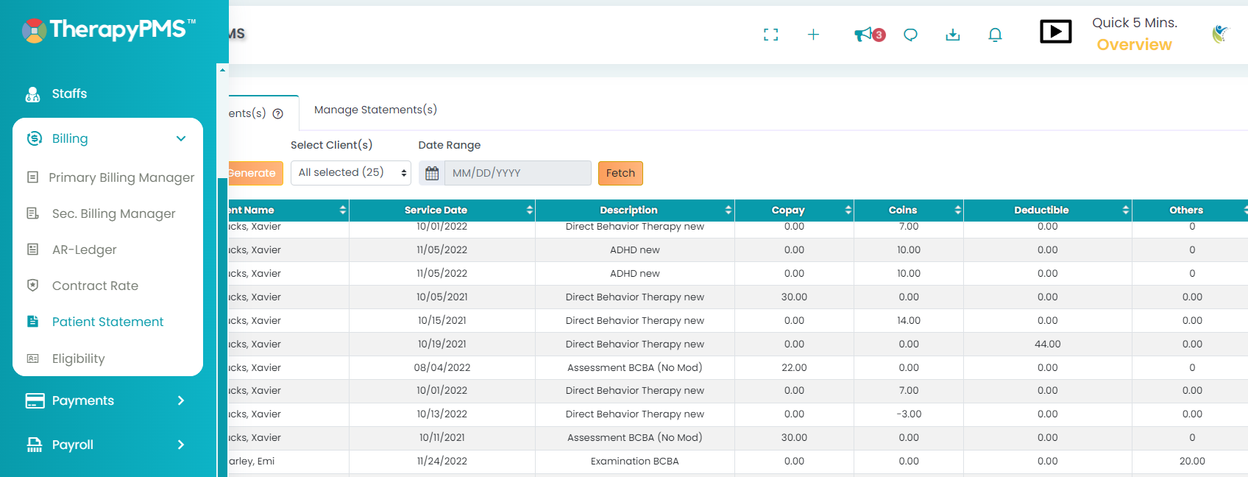Click the 11/24/2022 service date cell
Viewport: 1248px width, 477px height.
click(x=442, y=461)
